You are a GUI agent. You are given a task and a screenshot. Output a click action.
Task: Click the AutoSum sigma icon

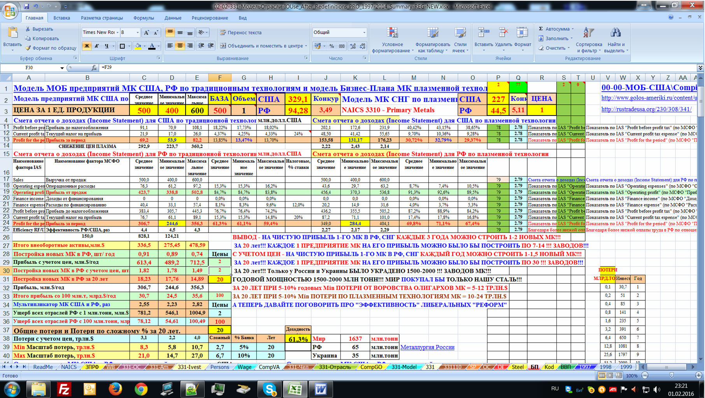click(x=541, y=29)
